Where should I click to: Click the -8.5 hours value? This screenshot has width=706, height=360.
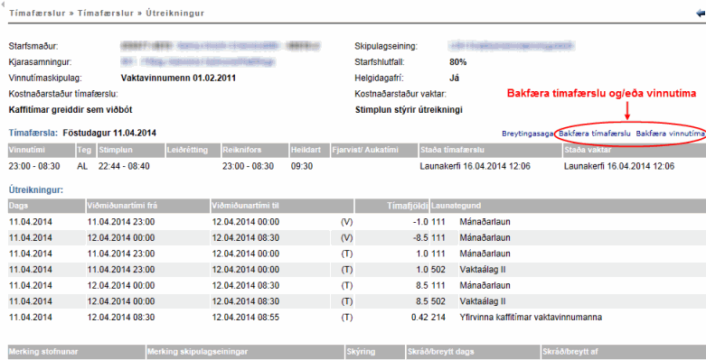(x=420, y=238)
